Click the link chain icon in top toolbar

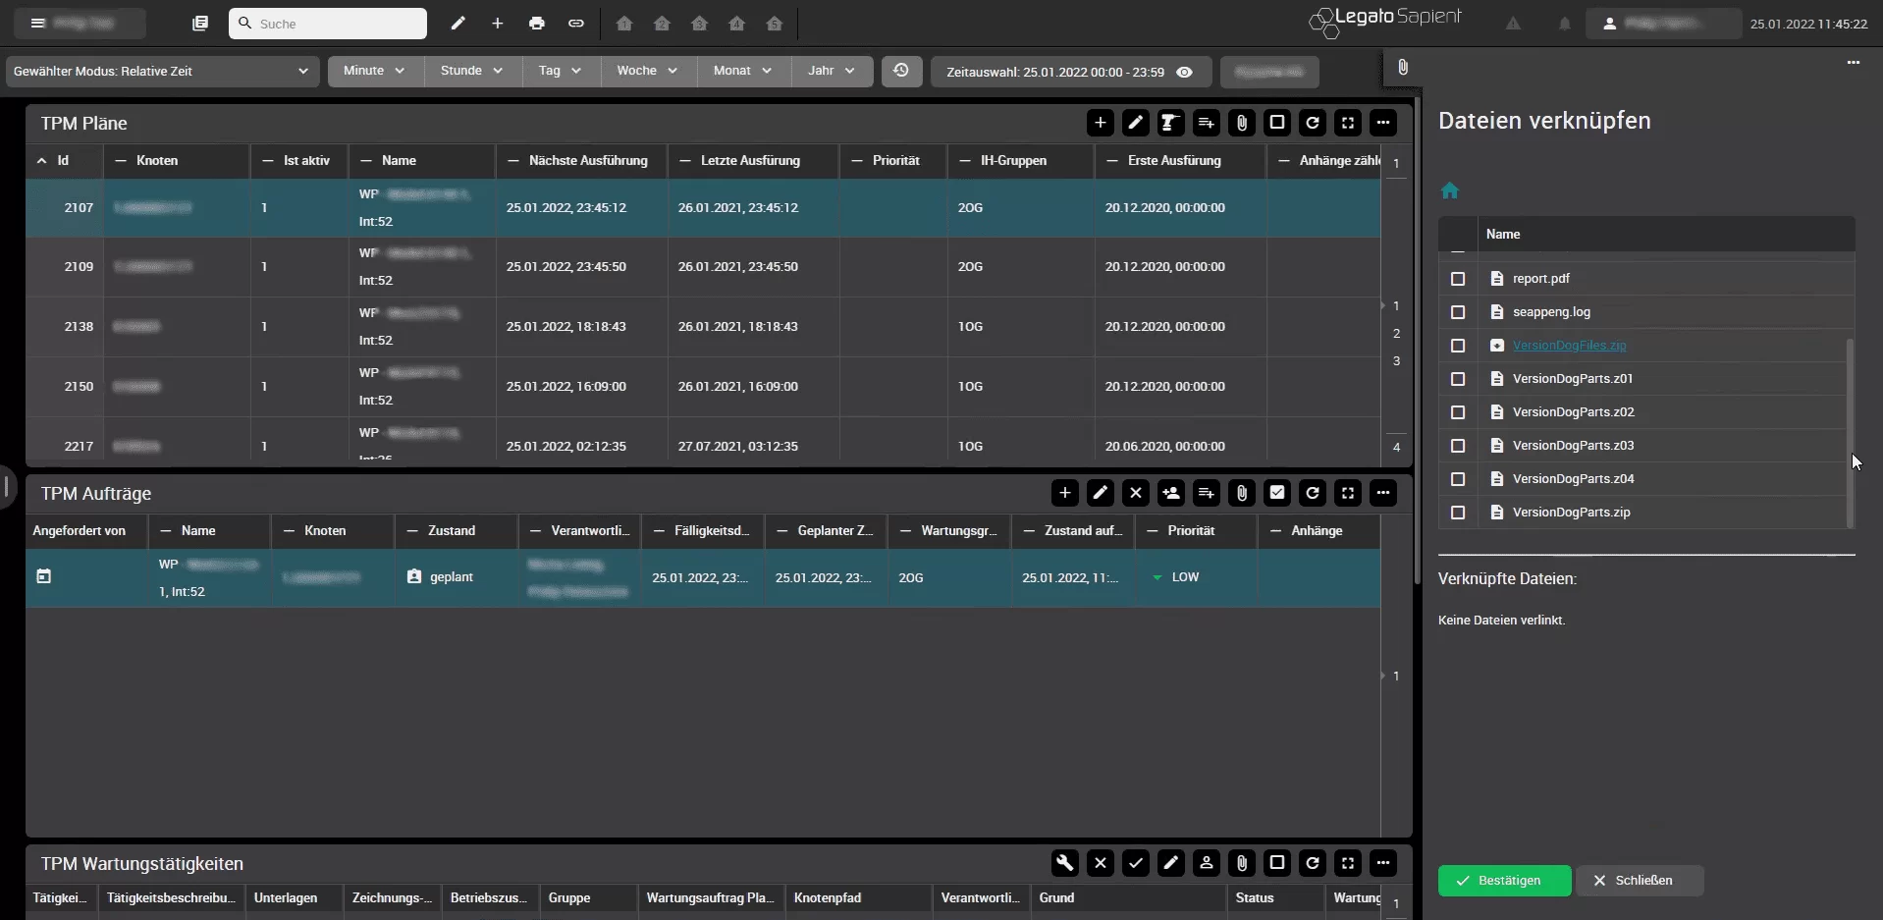tap(575, 24)
